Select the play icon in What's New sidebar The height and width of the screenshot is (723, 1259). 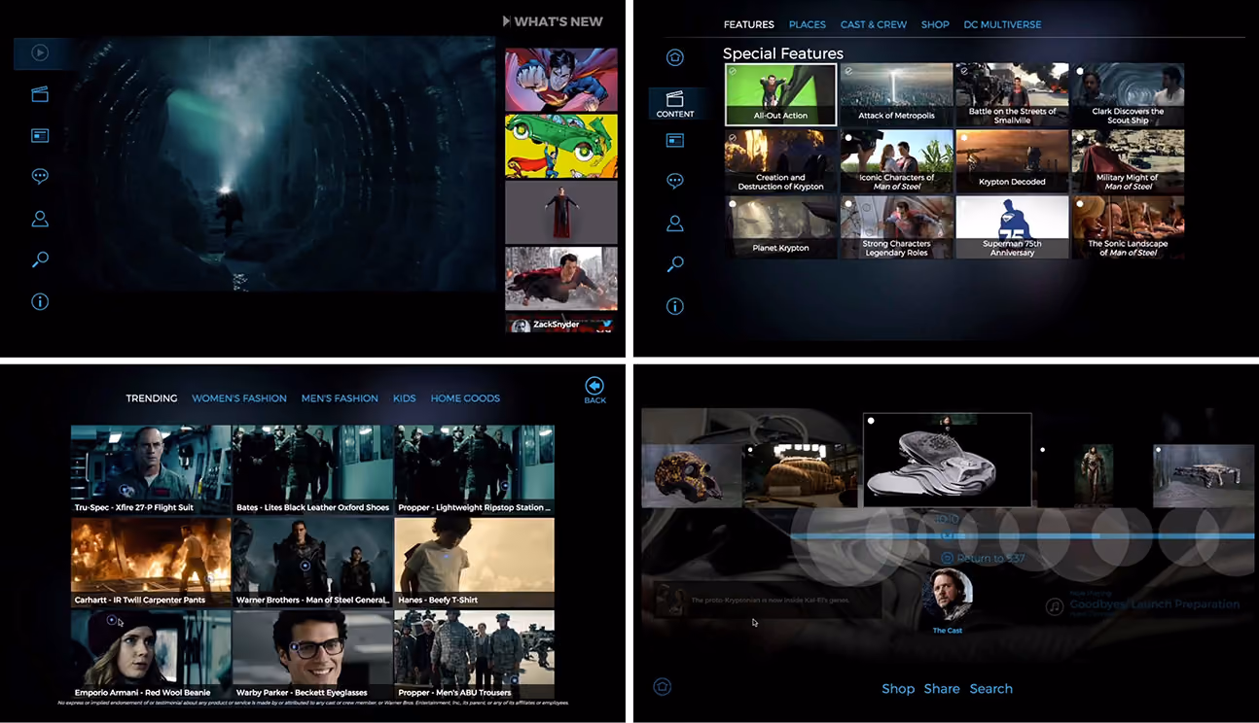[x=40, y=52]
